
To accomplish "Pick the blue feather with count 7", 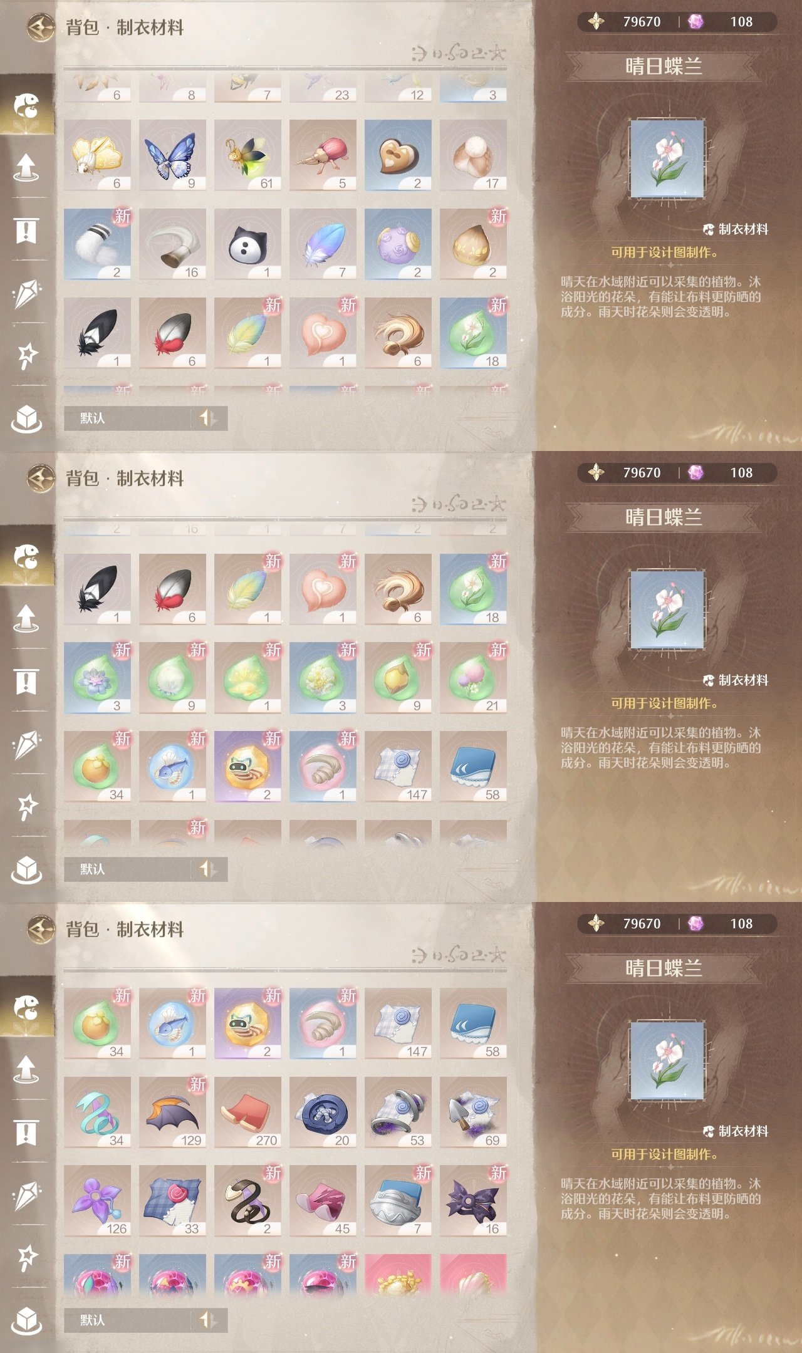I will (323, 244).
